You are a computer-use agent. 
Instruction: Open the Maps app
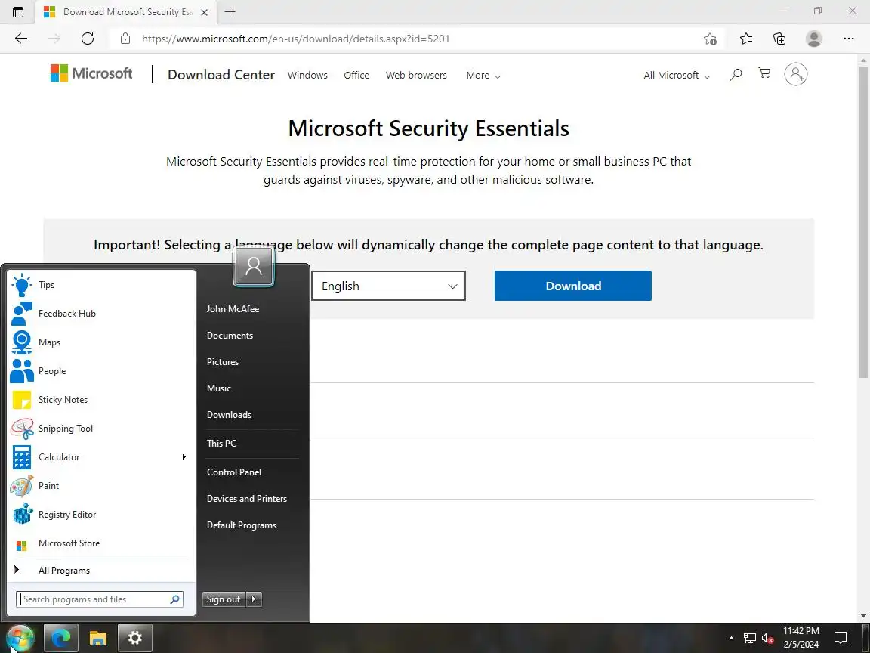point(101,342)
